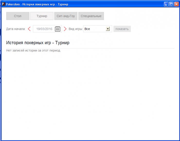The width and height of the screenshot is (180, 141).
Task: Open the calendar date picker icon
Action: pyautogui.click(x=58, y=29)
